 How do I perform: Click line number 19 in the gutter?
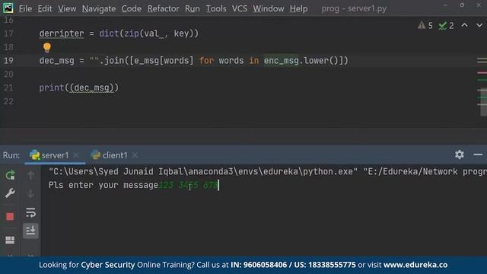click(8, 61)
